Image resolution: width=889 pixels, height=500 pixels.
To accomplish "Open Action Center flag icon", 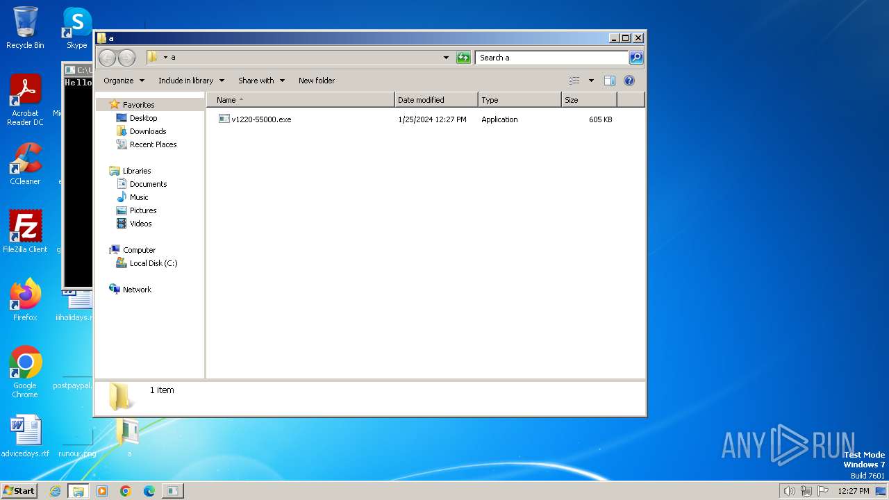I will [x=823, y=491].
